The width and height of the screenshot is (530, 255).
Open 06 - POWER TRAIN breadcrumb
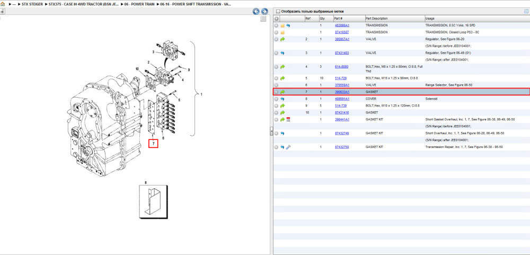[139, 4]
